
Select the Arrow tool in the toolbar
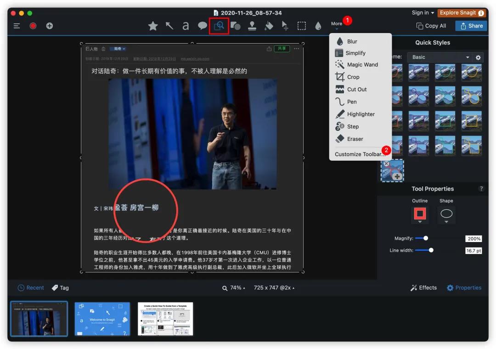point(169,26)
